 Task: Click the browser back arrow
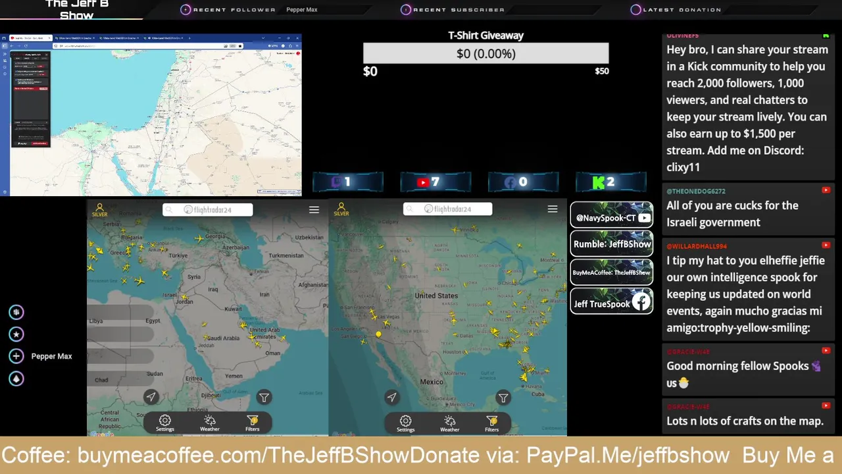point(12,46)
